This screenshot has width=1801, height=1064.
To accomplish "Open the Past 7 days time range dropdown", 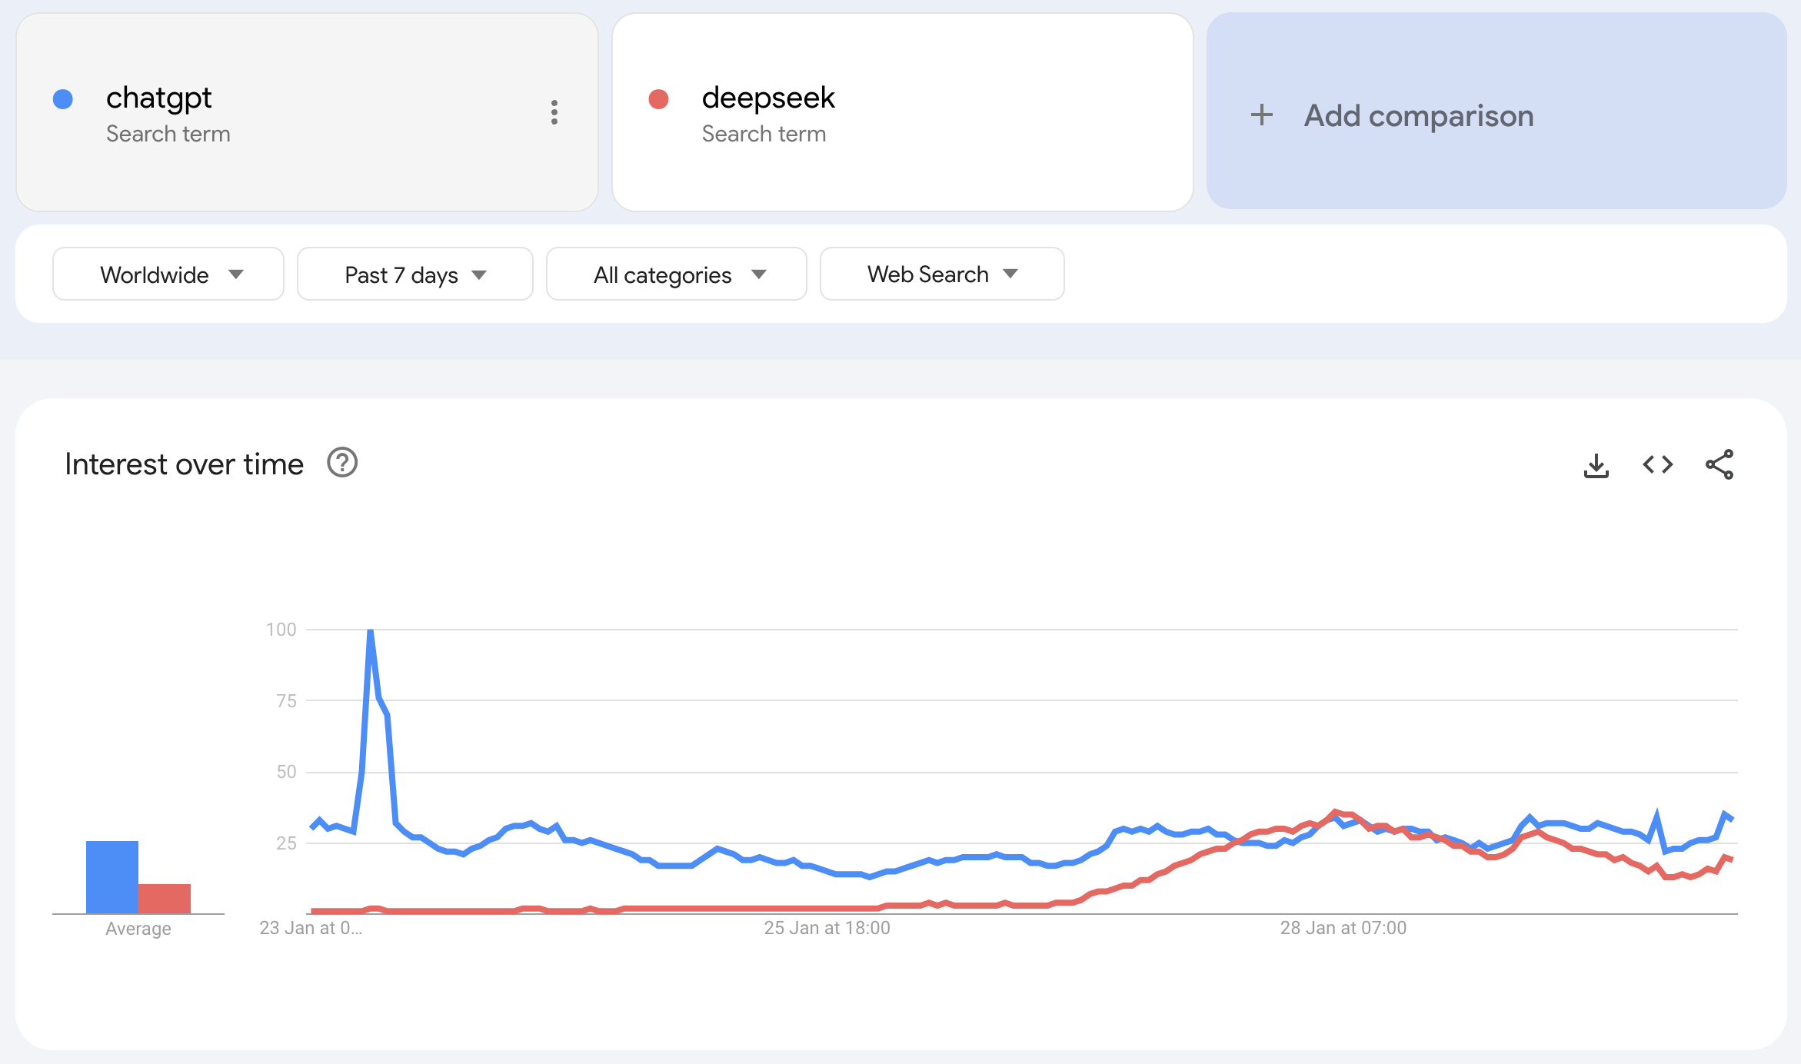I will [415, 274].
